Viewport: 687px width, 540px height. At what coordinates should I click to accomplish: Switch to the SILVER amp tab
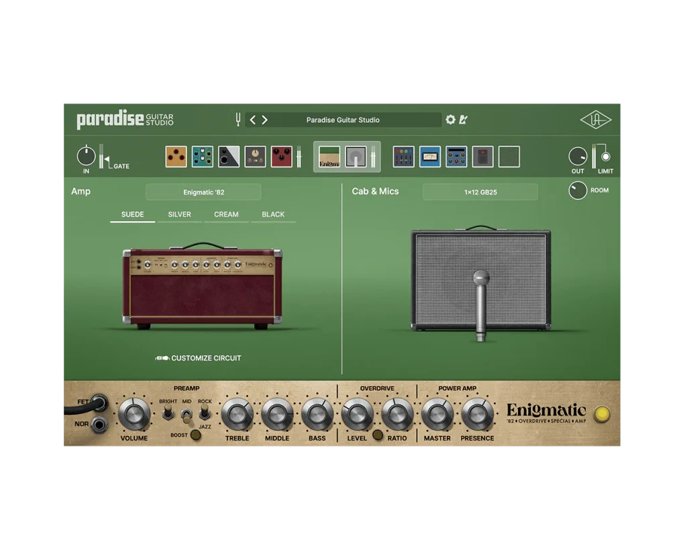[x=178, y=214]
